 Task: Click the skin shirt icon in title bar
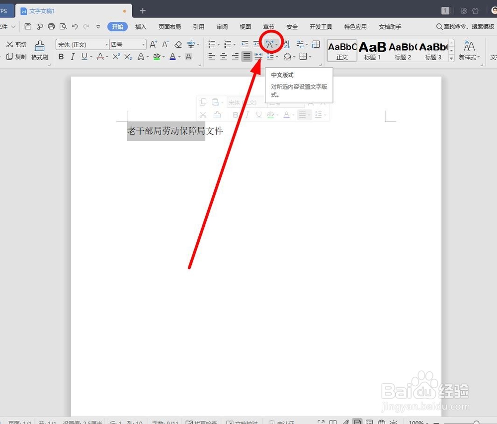point(475,11)
